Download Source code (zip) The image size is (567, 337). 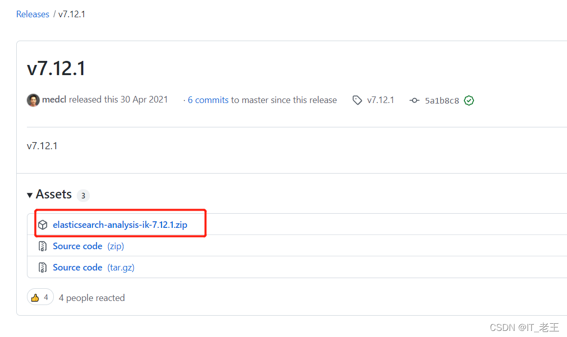88,246
